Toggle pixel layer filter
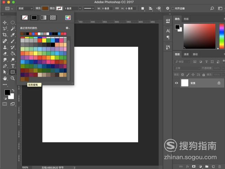This screenshot has width=225, height=169. pos(195,62)
